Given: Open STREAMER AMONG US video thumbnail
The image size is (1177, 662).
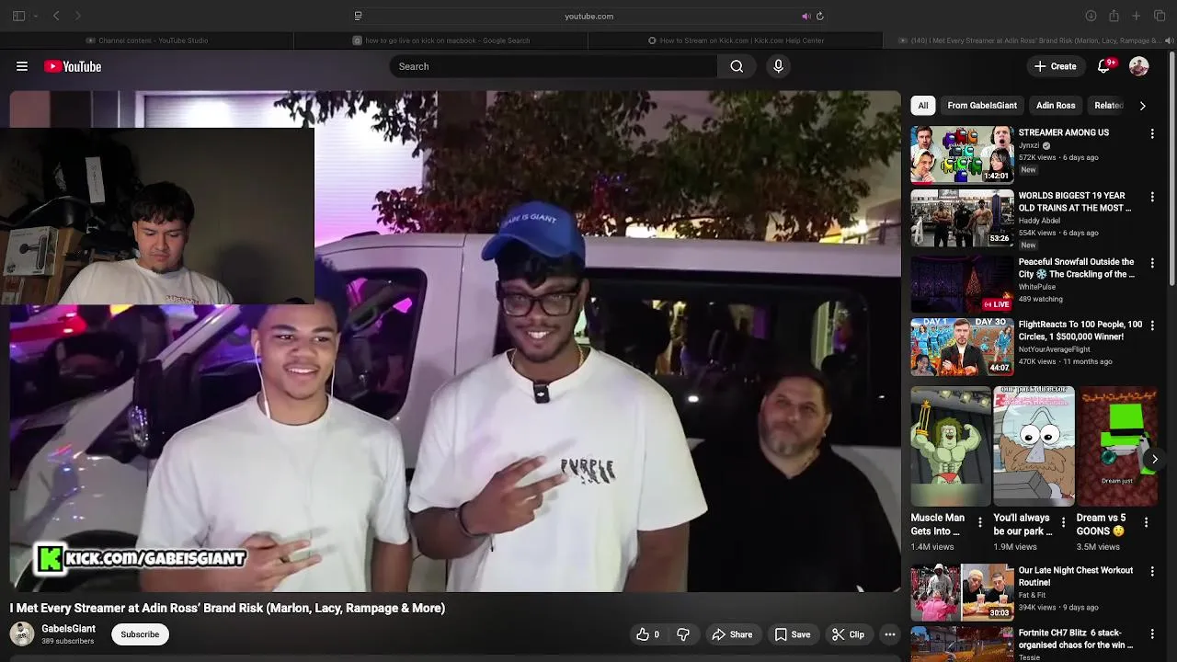Looking at the screenshot, I should coord(962,154).
